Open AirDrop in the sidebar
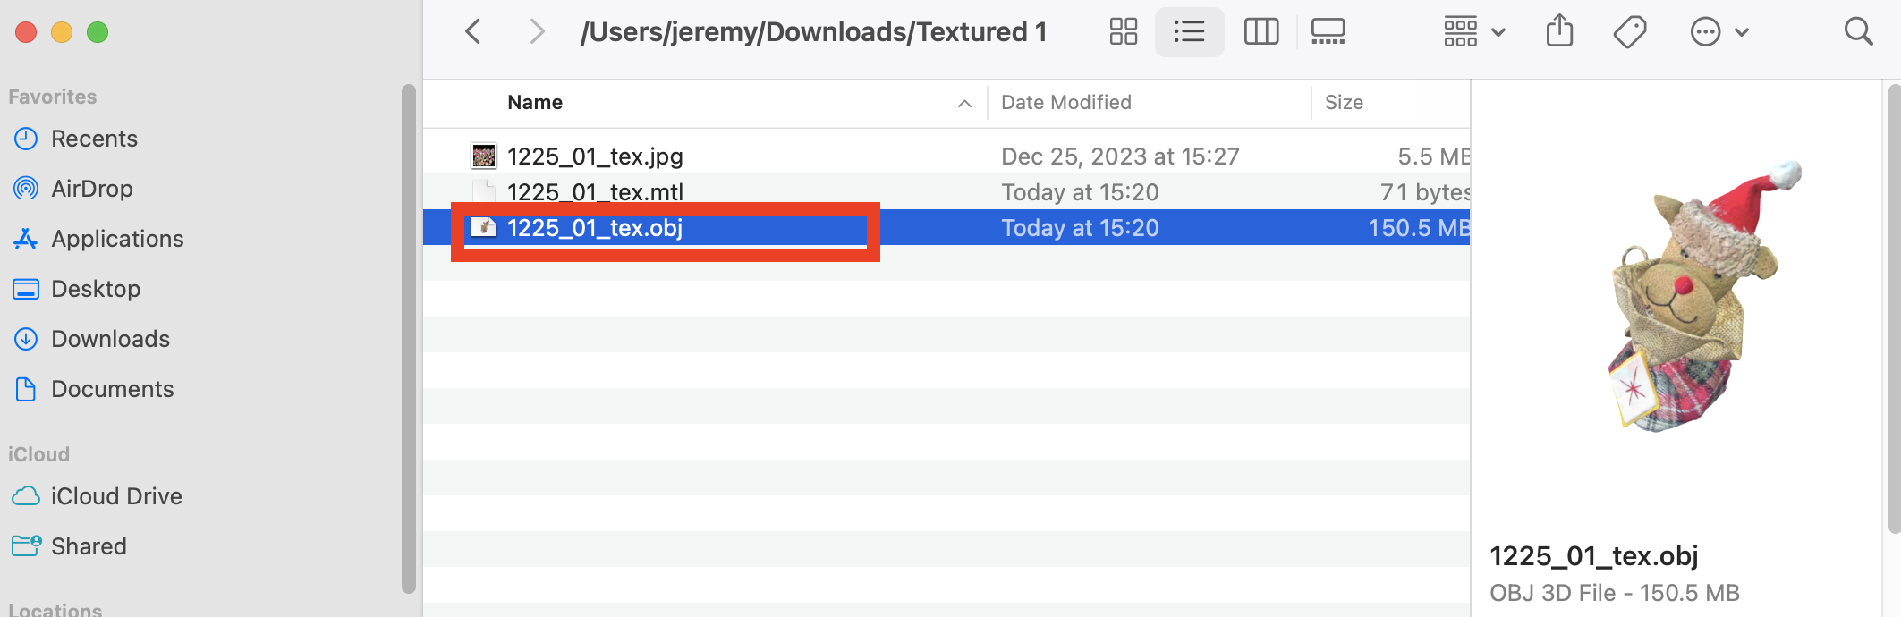Image resolution: width=1901 pixels, height=617 pixels. pos(91,189)
